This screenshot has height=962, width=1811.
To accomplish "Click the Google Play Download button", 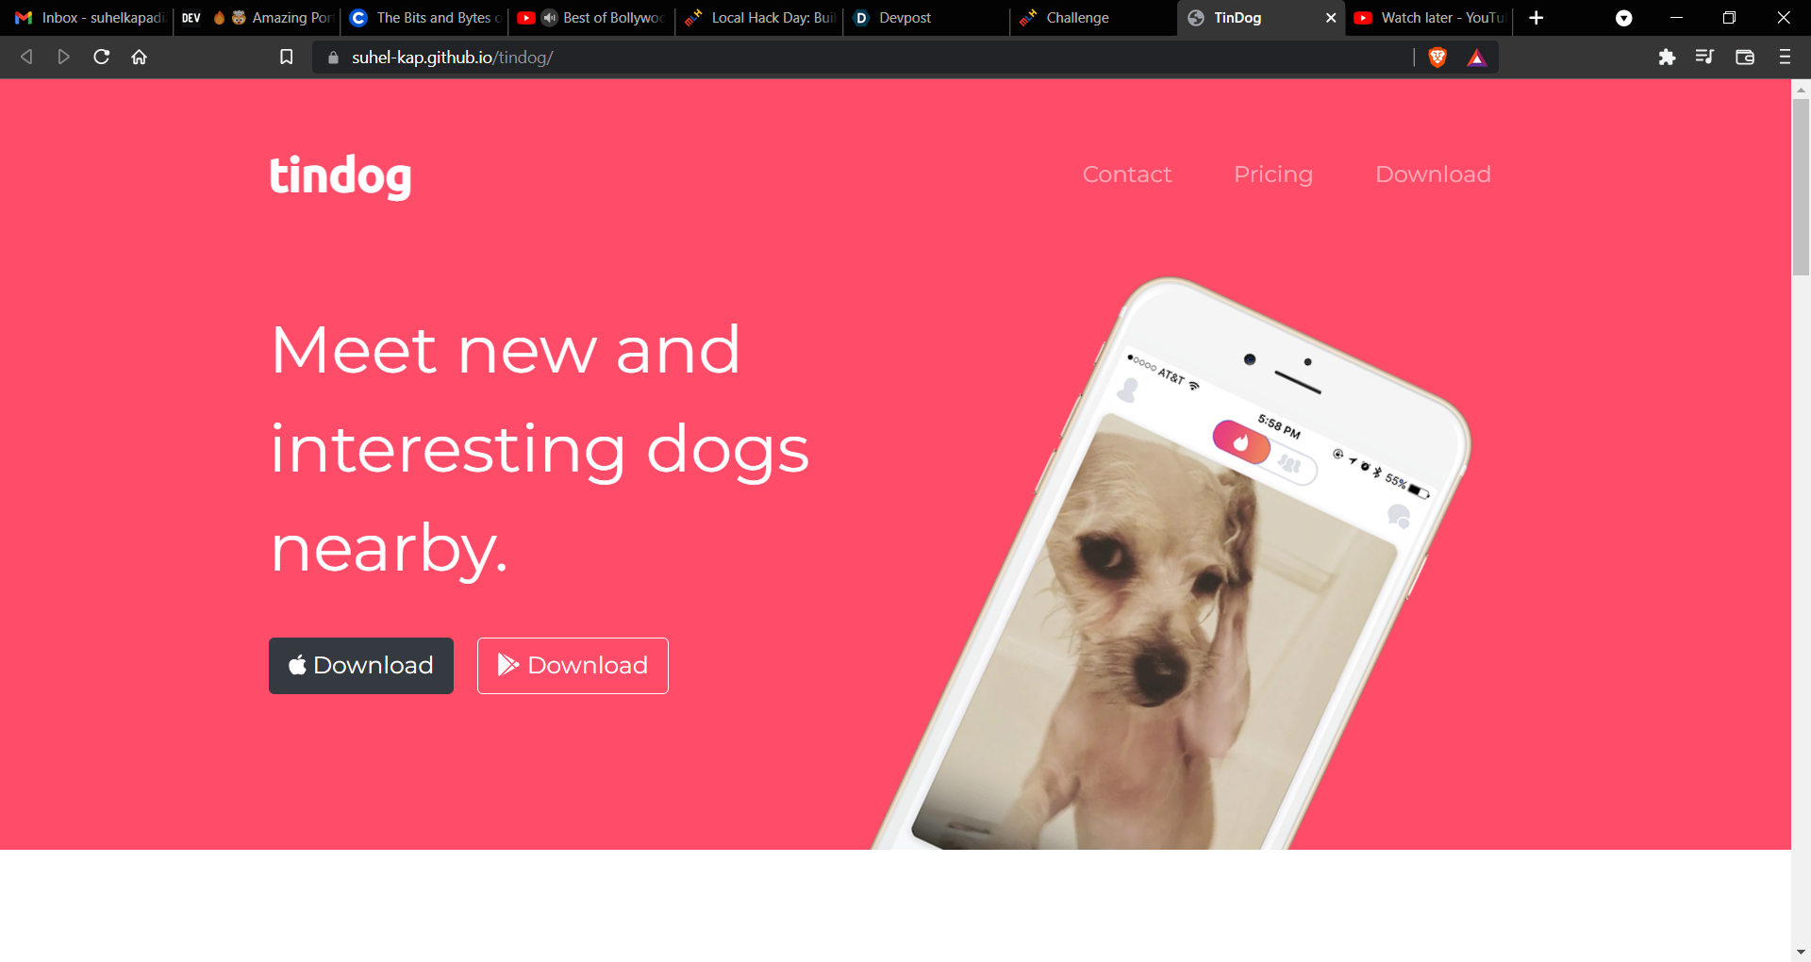I will pyautogui.click(x=573, y=666).
